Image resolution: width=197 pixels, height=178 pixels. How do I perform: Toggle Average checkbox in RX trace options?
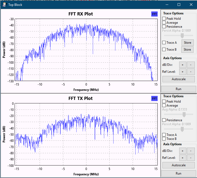[x=164, y=23]
